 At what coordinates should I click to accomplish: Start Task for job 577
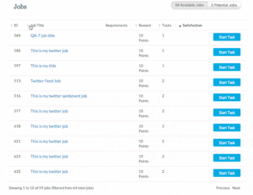pos(227,112)
